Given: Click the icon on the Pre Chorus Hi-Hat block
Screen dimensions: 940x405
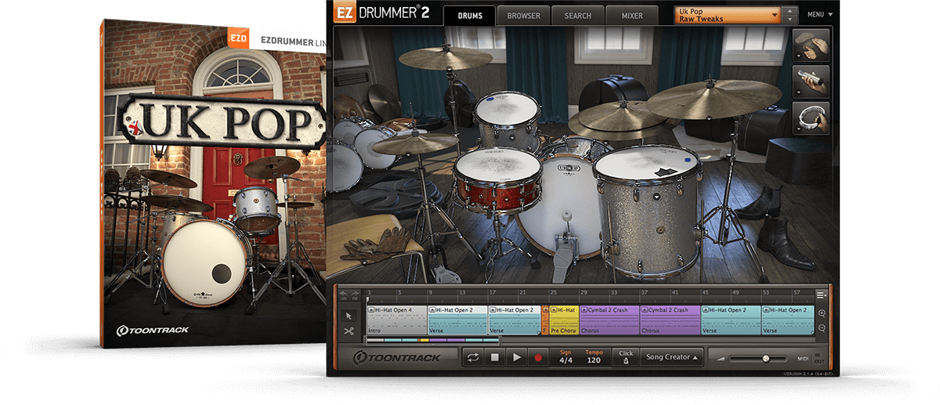Looking at the screenshot, I should (x=554, y=310).
